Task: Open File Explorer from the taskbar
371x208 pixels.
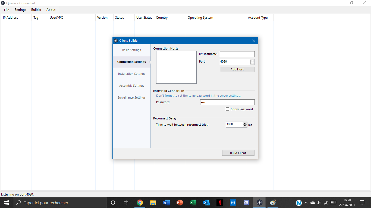Action: tap(153, 203)
